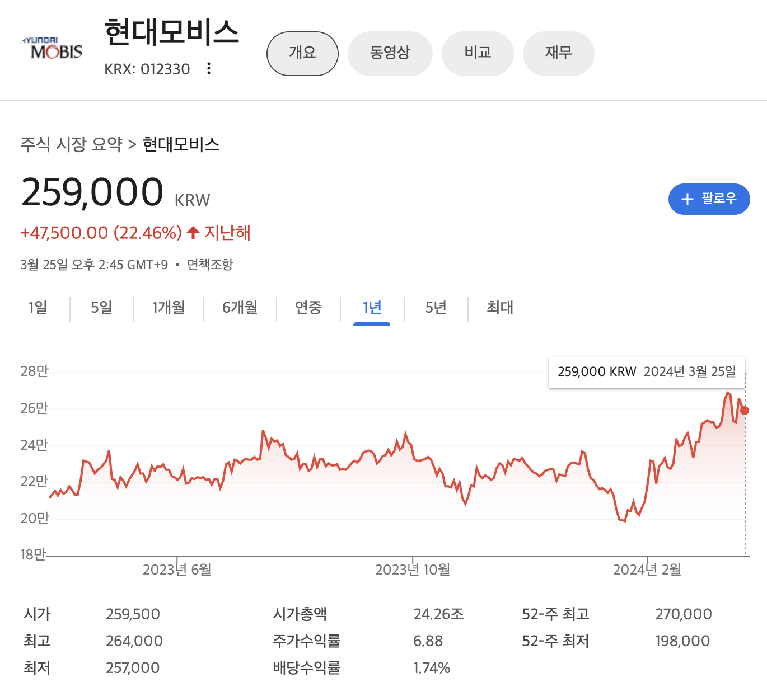Click the 현대모비스 company title
The image size is (767, 687).
172,32
